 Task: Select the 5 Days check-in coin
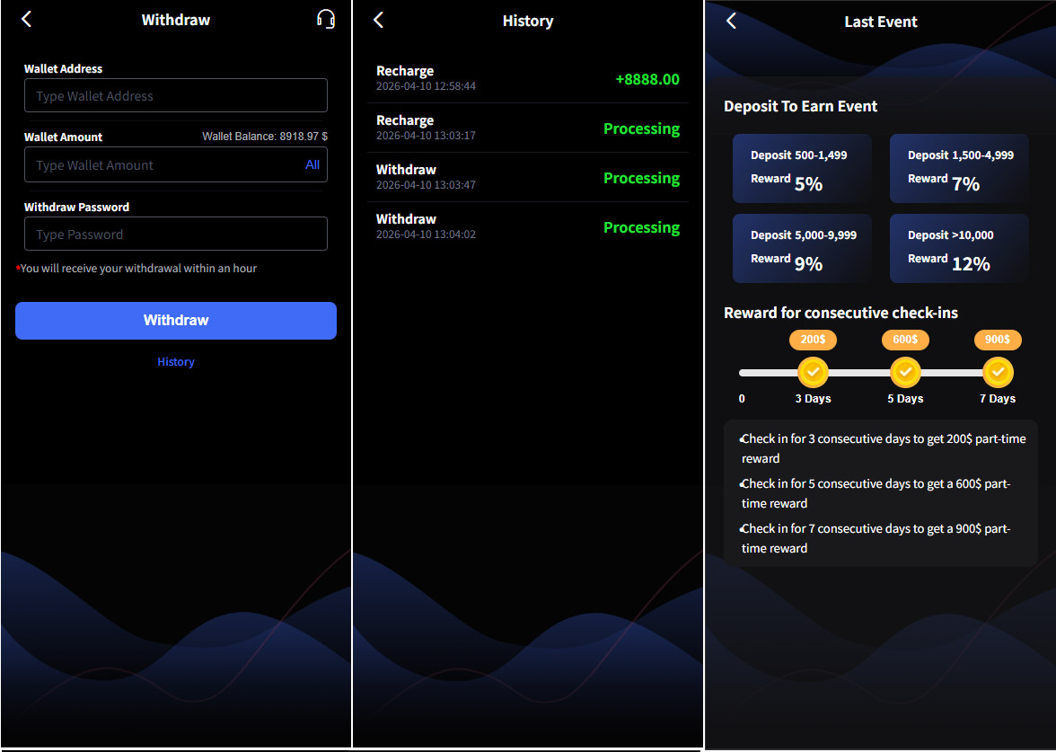905,372
